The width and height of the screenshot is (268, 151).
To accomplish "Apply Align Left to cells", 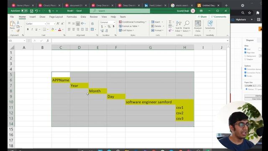I will (69, 29).
